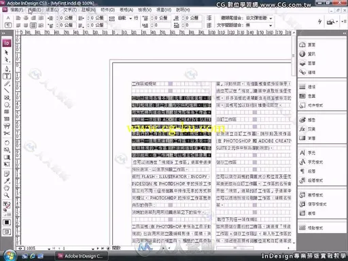The image size is (348, 261).
Task: Click the Apply Color black swatch
Action: (x=7, y=222)
